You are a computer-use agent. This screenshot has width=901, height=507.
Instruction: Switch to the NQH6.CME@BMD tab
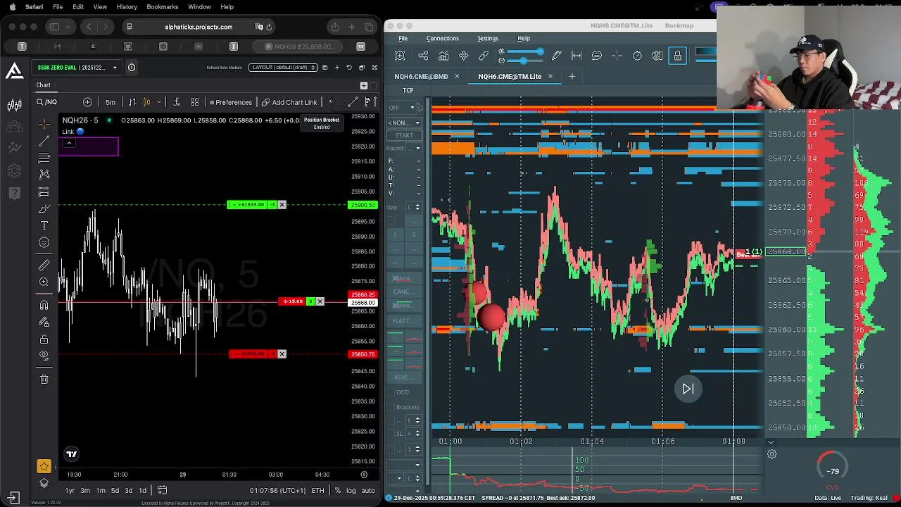point(421,76)
